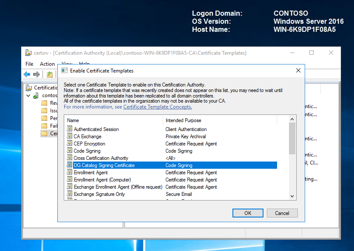Select the Code Signing template name
The image size is (354, 251).
87,151
